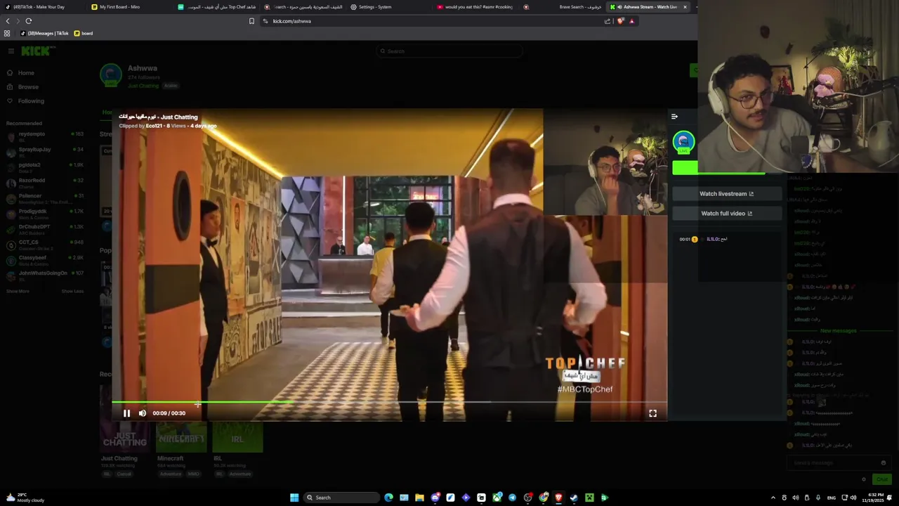
Task: Open Telegram from the taskbar
Action: (512, 498)
